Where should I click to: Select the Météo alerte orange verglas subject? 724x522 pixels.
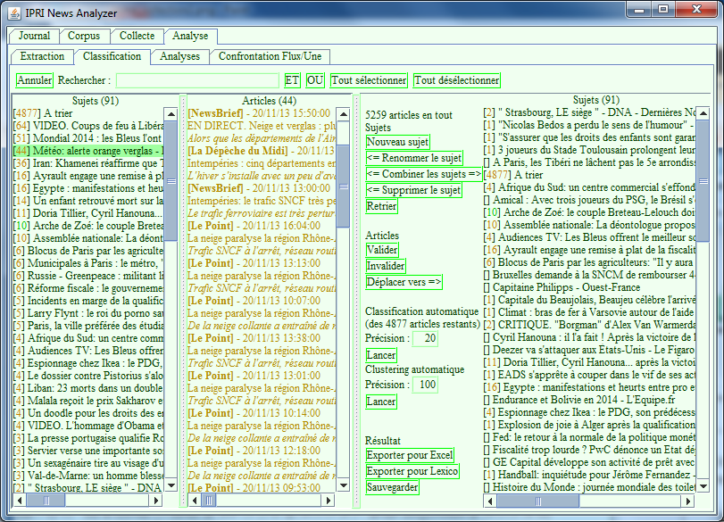pos(87,152)
